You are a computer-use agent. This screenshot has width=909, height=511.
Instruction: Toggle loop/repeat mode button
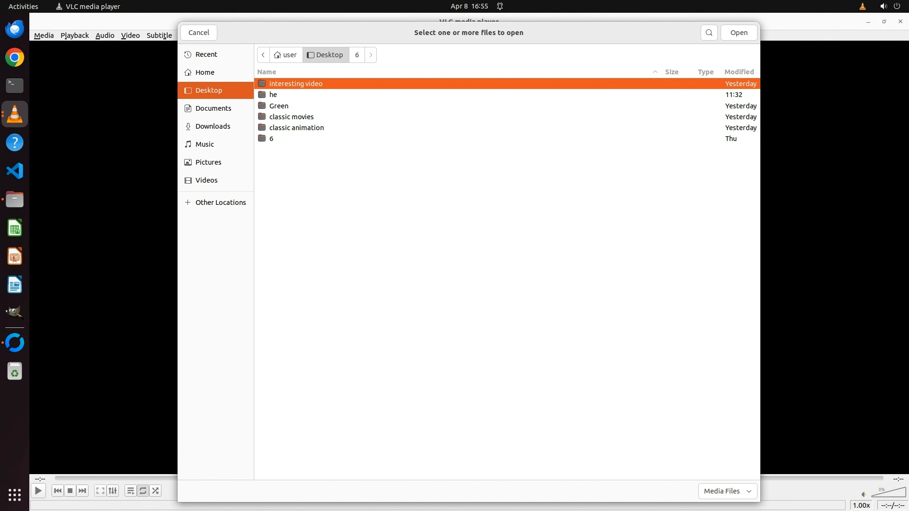tap(143, 491)
